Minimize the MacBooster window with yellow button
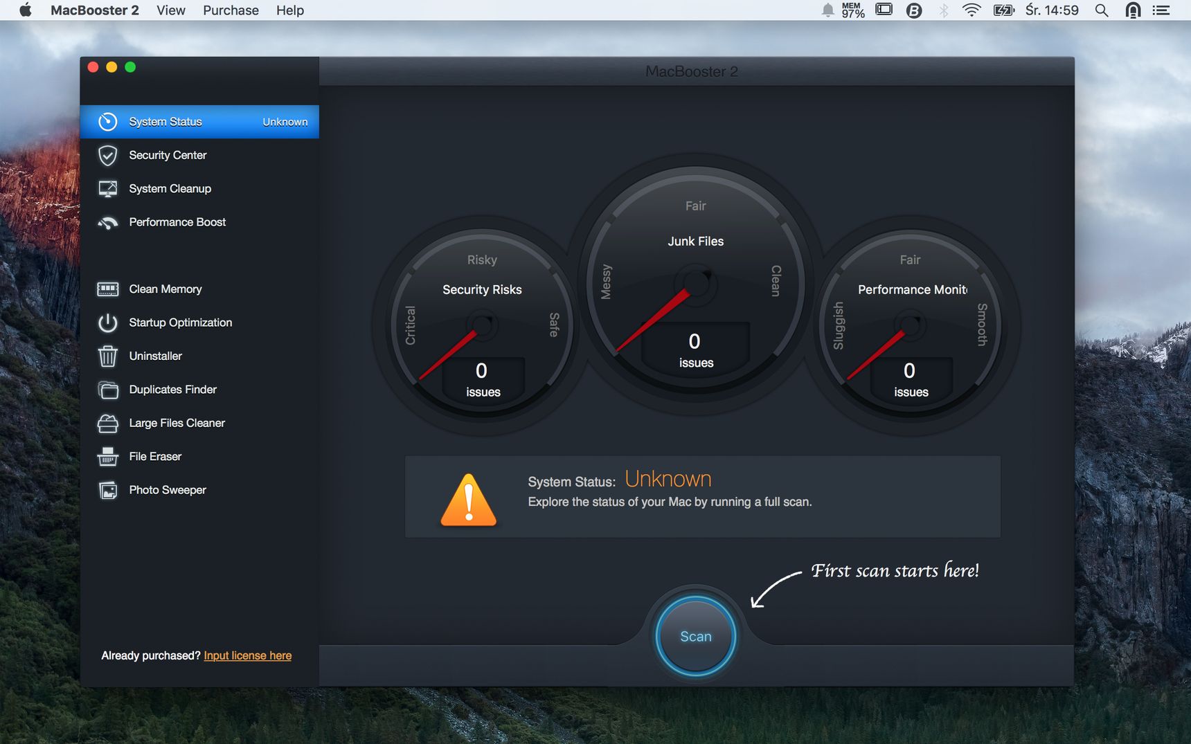 click(x=111, y=67)
